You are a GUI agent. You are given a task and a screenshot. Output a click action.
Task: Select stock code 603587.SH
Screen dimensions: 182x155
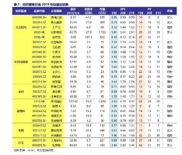(x=39, y=67)
